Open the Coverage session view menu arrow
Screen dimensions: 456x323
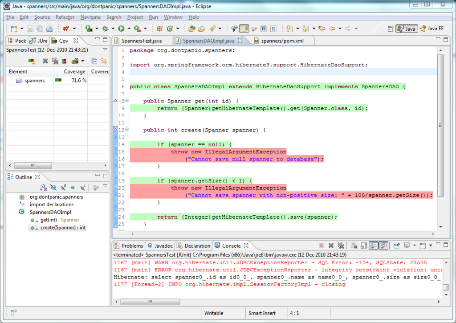(105, 49)
